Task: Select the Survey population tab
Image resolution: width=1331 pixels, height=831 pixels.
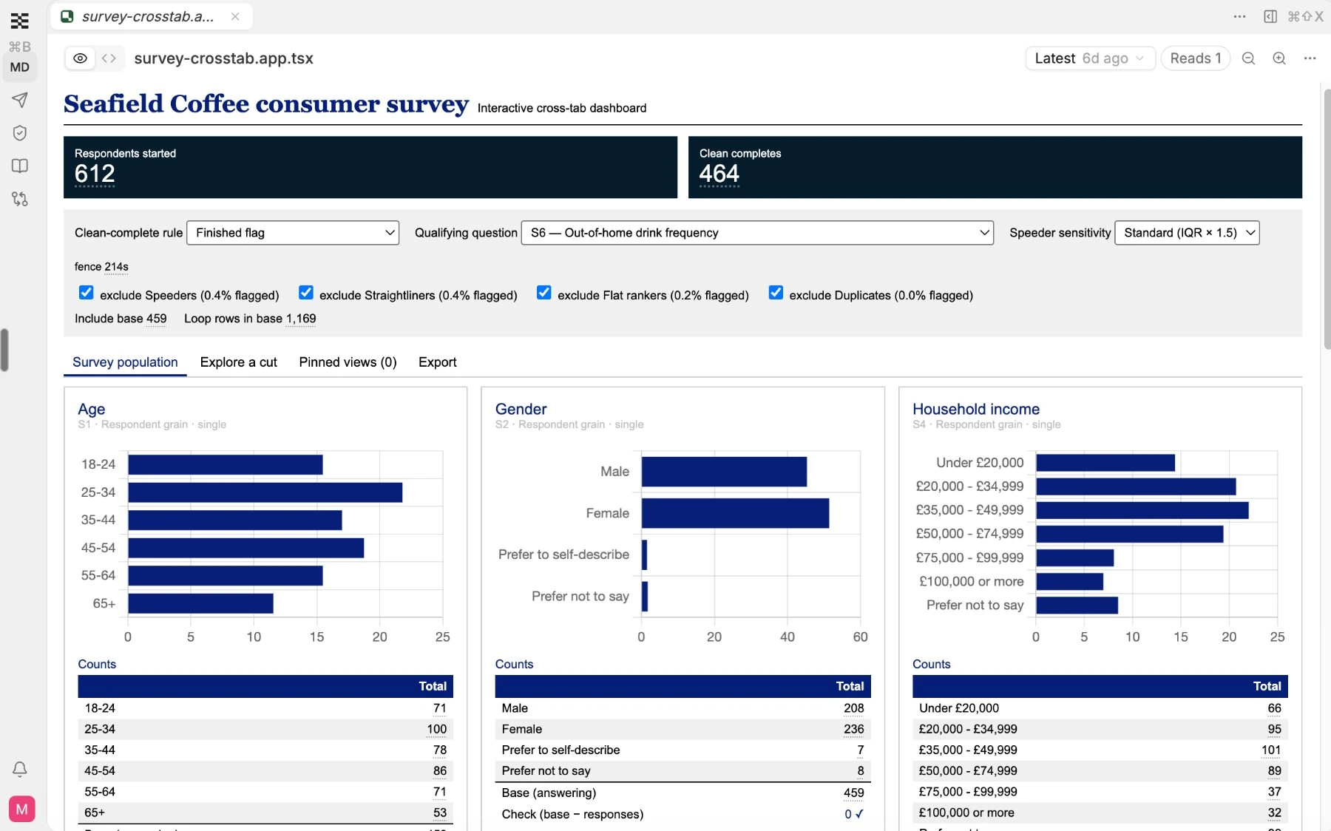Action: (125, 362)
